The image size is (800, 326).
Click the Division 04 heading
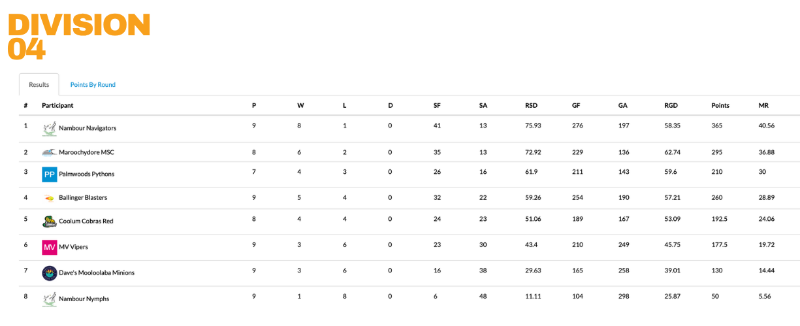(x=79, y=37)
